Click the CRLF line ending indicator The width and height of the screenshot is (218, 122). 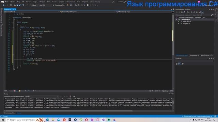172,91
